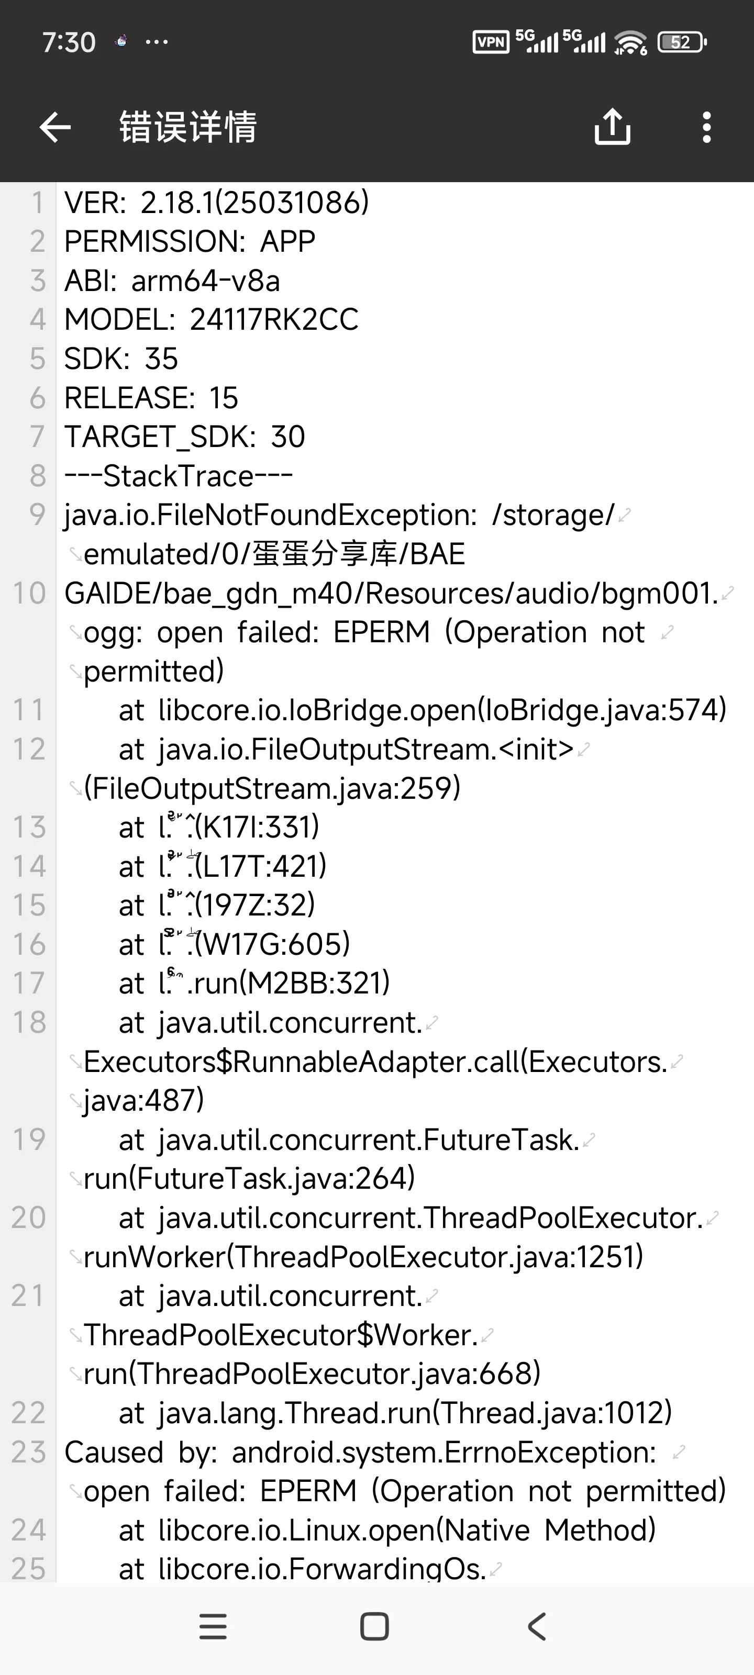Image resolution: width=754 pixels, height=1675 pixels.
Task: Click the Thread.run(Thread.java:1012) stack frame
Action: point(395,1413)
